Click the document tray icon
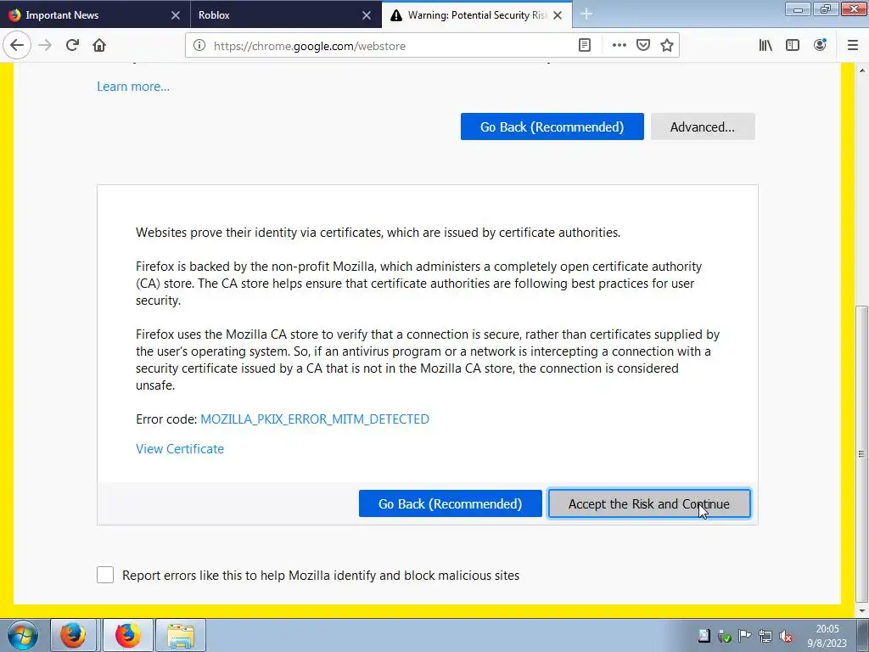The height and width of the screenshot is (652, 869). pos(704,636)
